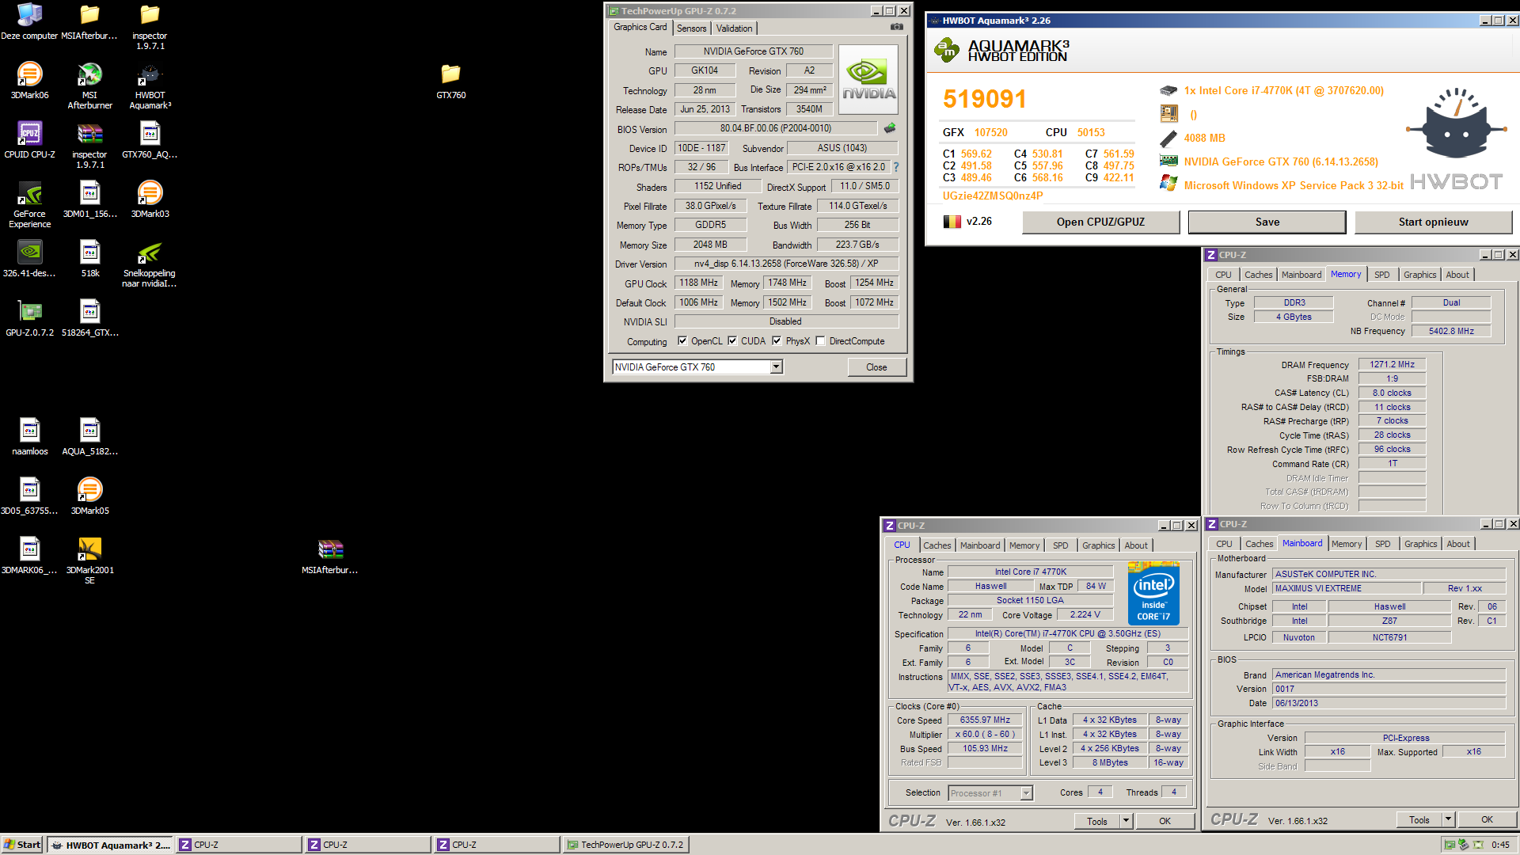Click DRAM Frequency value 1271.2 MHz
1520x855 pixels.
[x=1392, y=364]
